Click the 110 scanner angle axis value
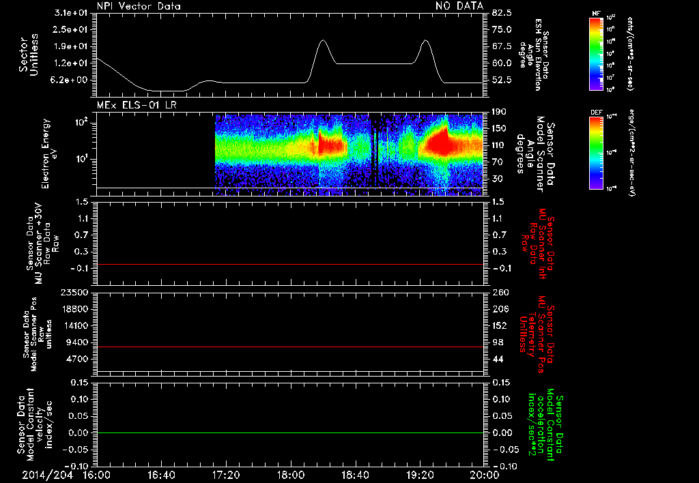The image size is (699, 483). [499, 145]
